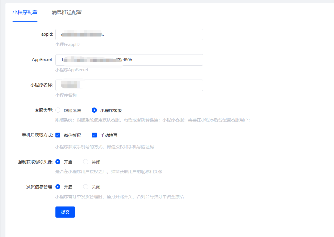
Task: Click the 发货信息管理 row label
Action: (x=39, y=187)
